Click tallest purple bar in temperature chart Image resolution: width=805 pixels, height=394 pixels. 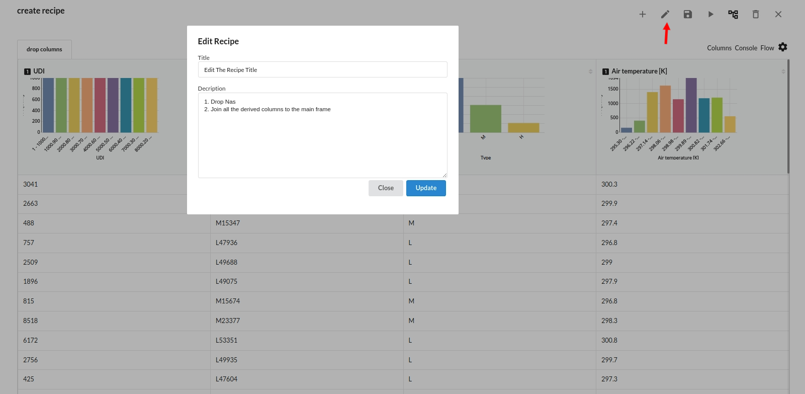pos(691,105)
